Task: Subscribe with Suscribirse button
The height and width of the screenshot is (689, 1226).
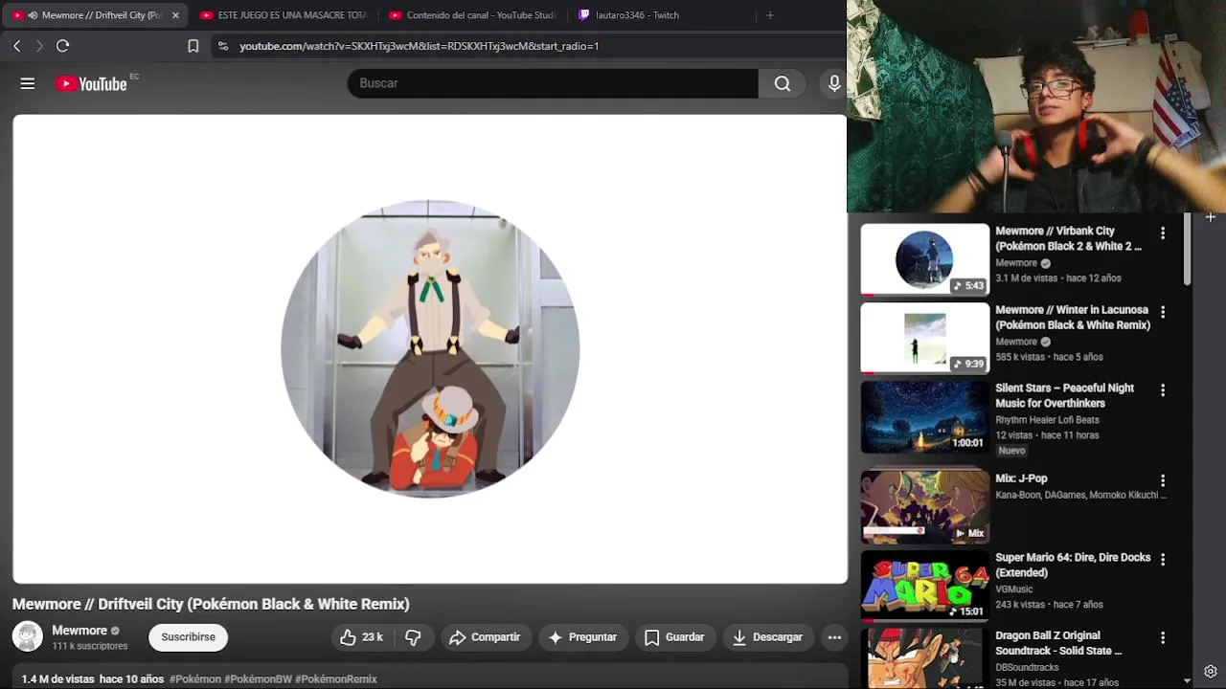Action: tap(188, 637)
